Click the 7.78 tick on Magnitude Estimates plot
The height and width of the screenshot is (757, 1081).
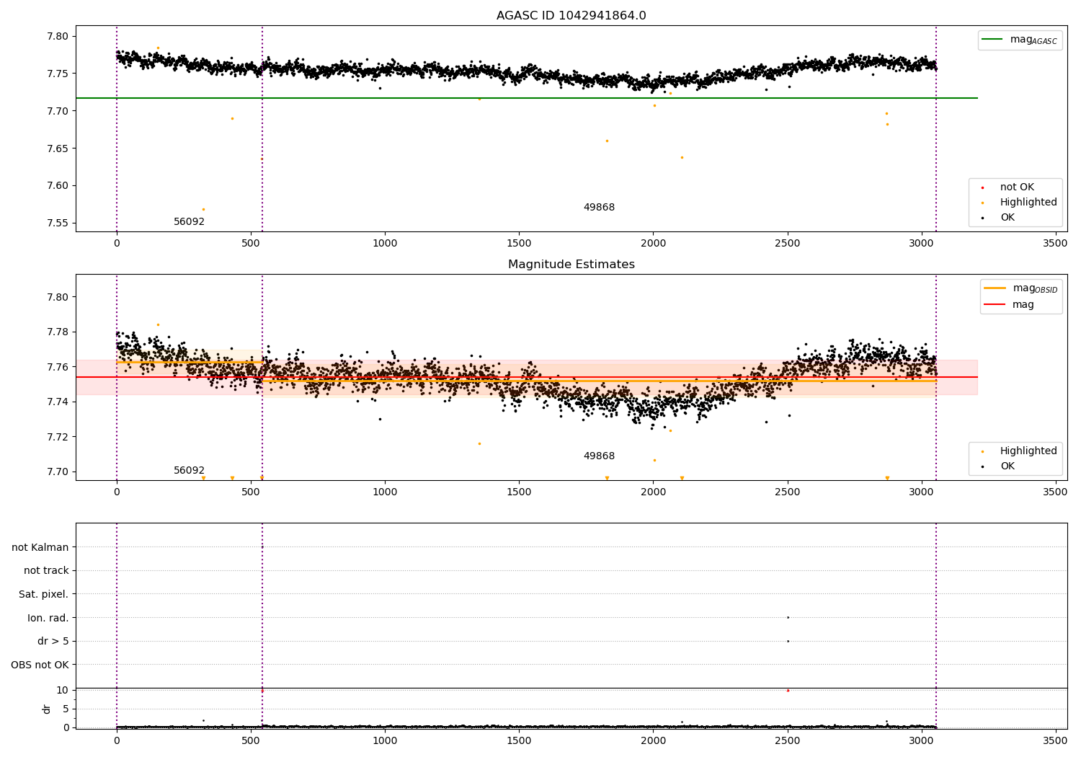point(57,332)
